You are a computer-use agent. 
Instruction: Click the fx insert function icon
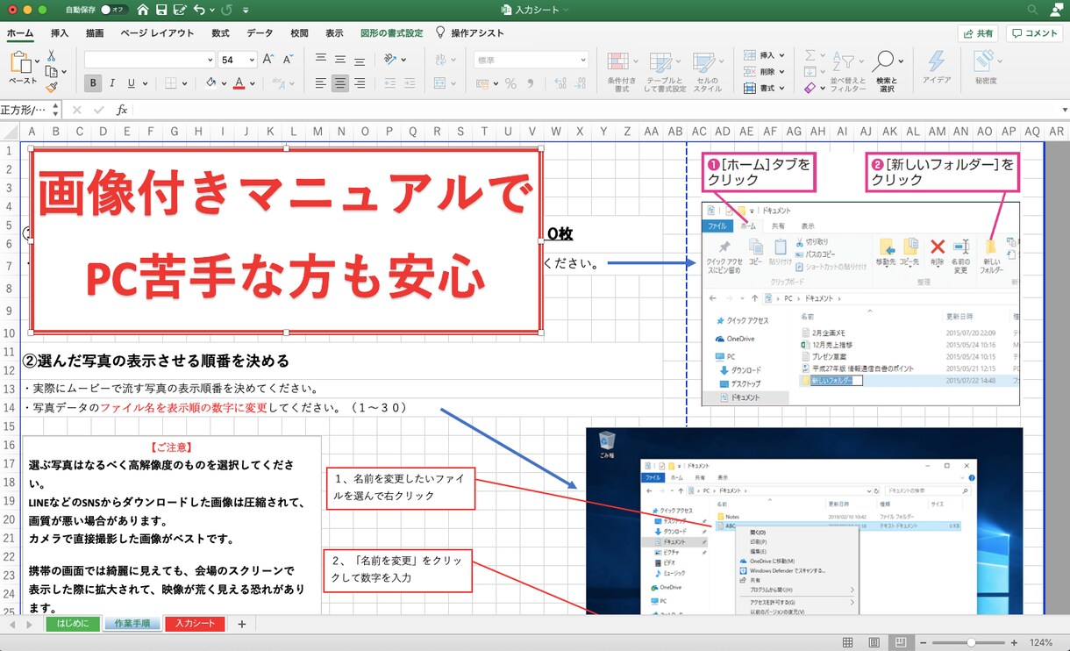[x=122, y=110]
